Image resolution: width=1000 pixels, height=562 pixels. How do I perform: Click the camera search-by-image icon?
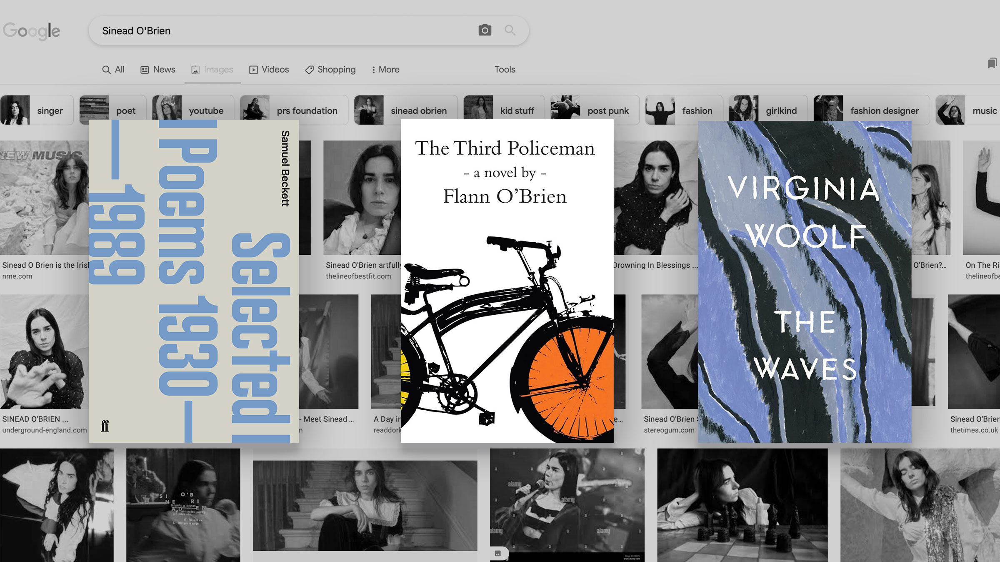coord(485,30)
